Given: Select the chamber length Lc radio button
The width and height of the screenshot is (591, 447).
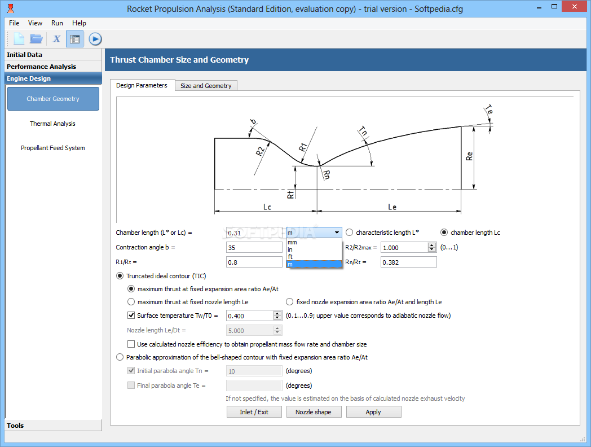Looking at the screenshot, I should (444, 233).
